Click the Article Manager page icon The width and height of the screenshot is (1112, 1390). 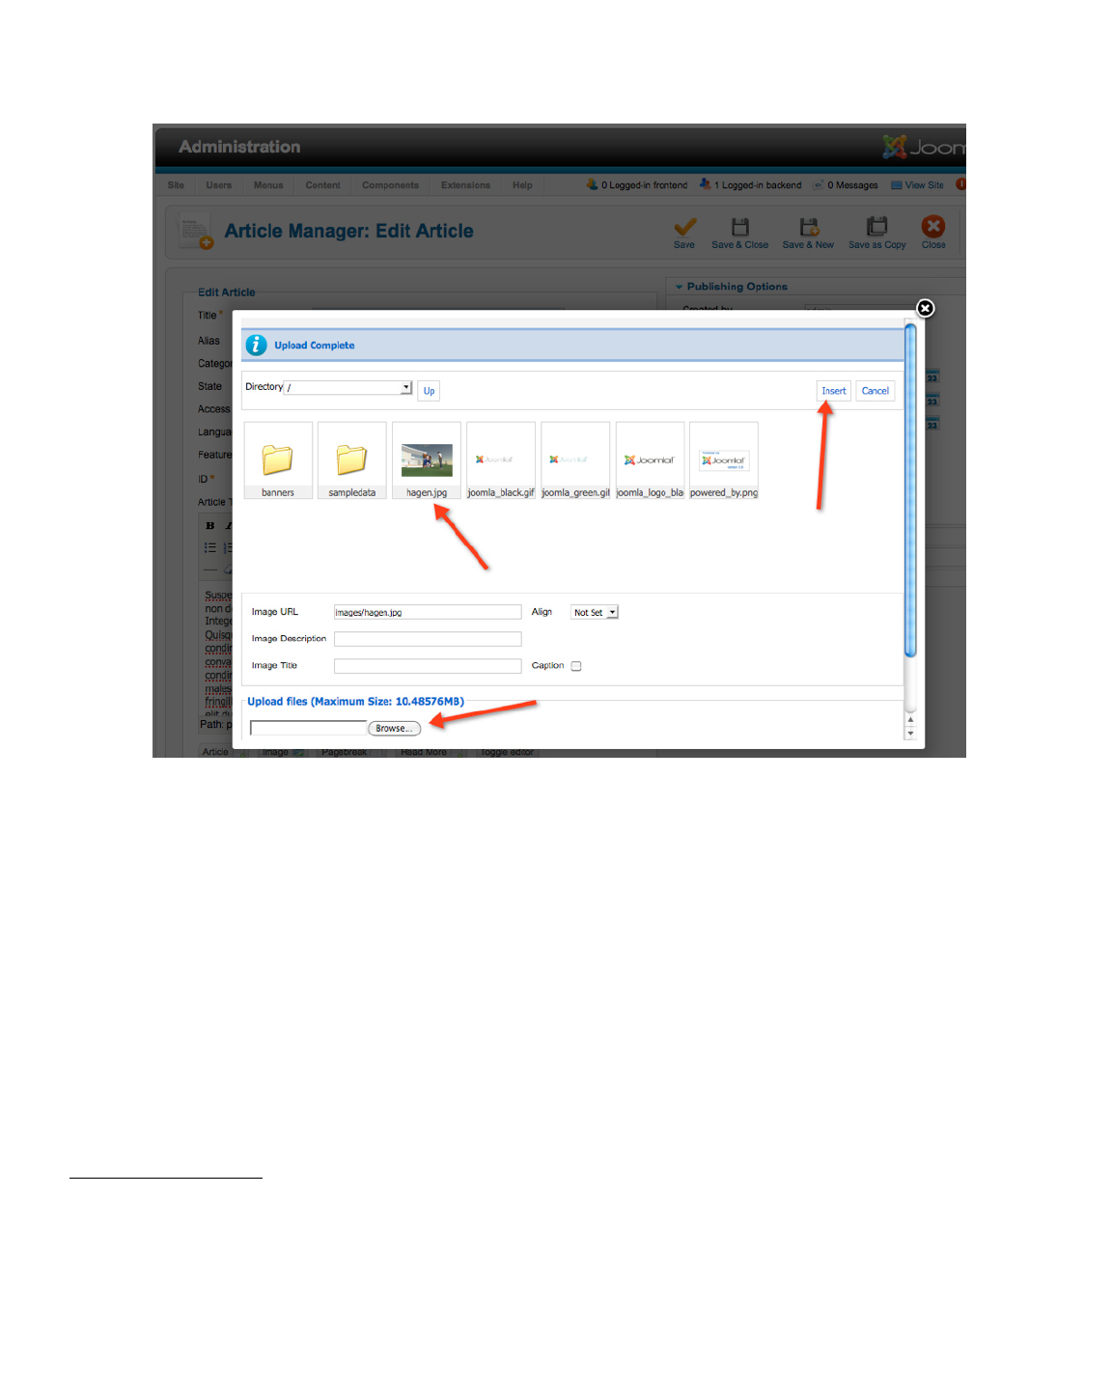(x=196, y=232)
